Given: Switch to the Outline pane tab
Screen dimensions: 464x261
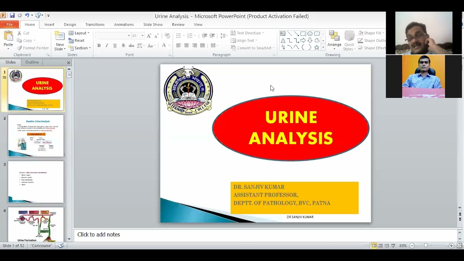Looking at the screenshot, I should [32, 62].
